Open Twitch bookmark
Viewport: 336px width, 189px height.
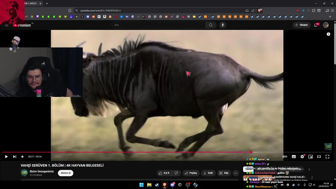coord(38,17)
